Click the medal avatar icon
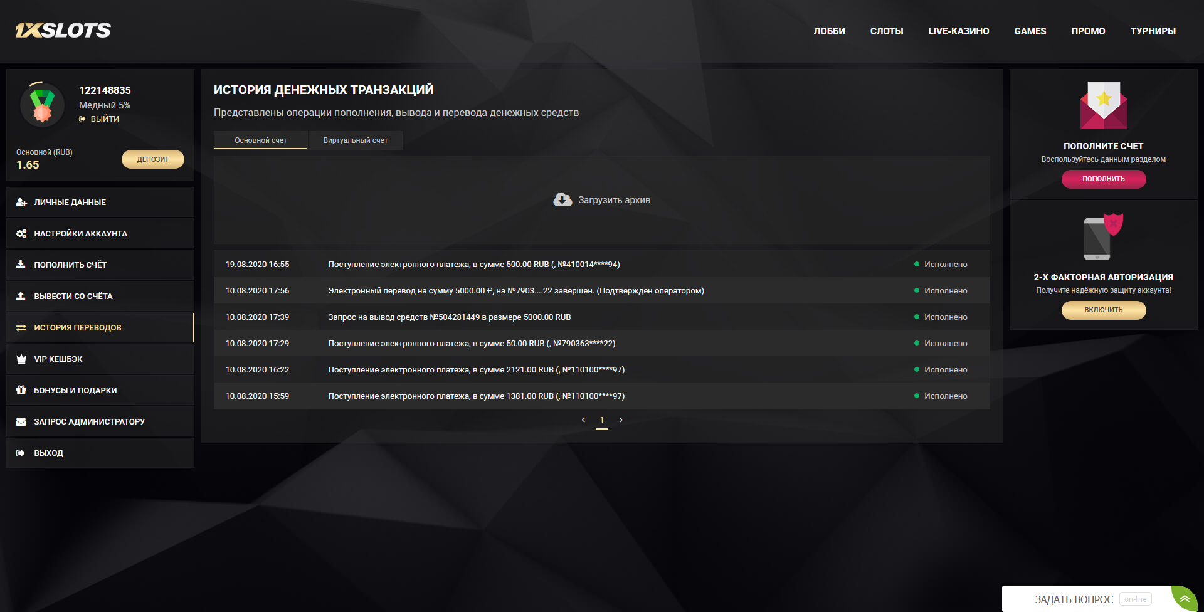 pos(42,105)
